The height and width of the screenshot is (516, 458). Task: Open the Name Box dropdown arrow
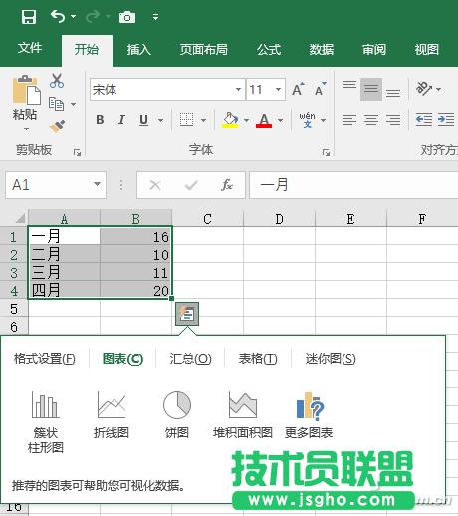pos(97,184)
